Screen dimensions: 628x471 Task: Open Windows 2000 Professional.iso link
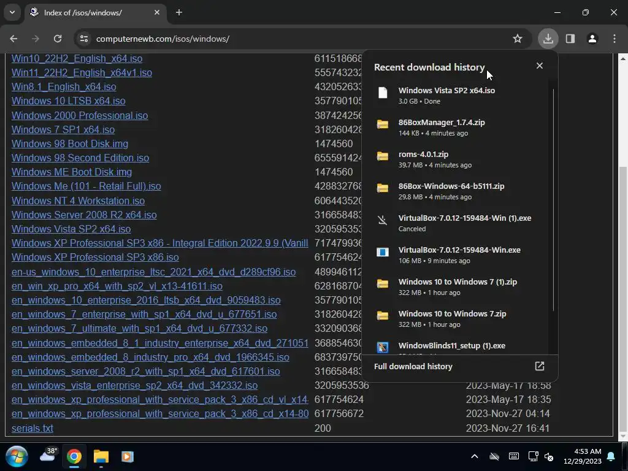(x=80, y=115)
